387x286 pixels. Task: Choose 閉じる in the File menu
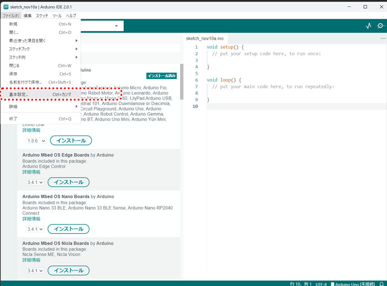coord(41,65)
